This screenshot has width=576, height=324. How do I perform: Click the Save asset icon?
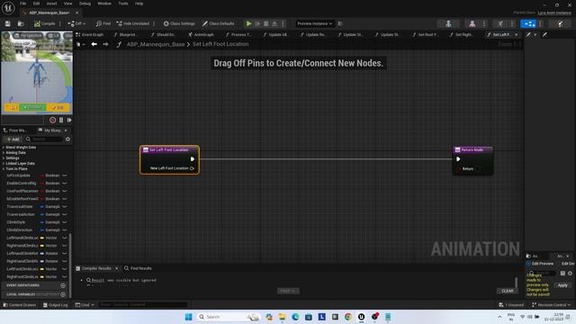pyautogui.click(x=8, y=24)
